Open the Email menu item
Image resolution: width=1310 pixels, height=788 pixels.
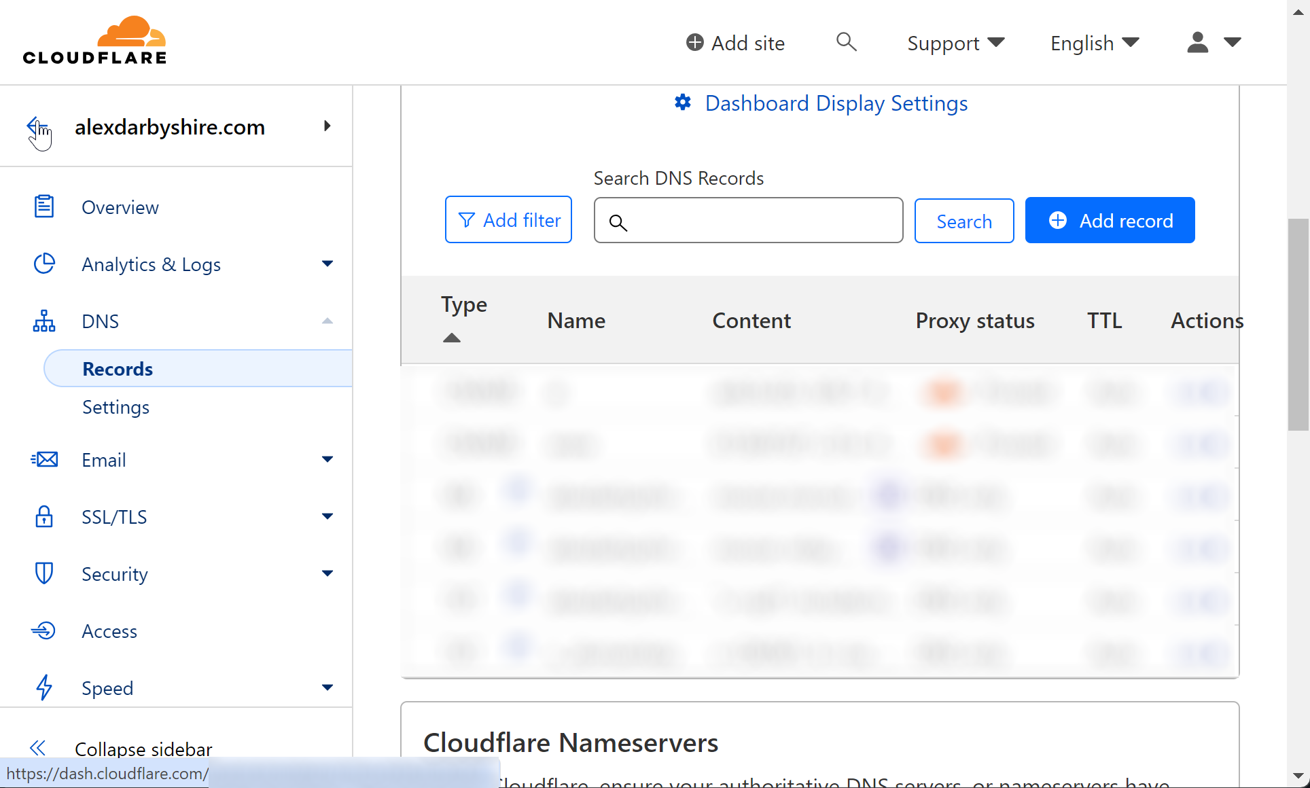click(x=104, y=460)
